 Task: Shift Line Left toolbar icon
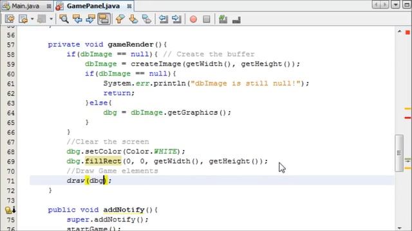163,19
